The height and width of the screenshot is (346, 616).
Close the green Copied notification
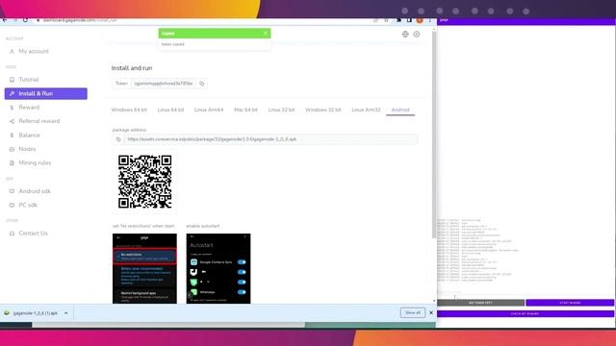266,34
